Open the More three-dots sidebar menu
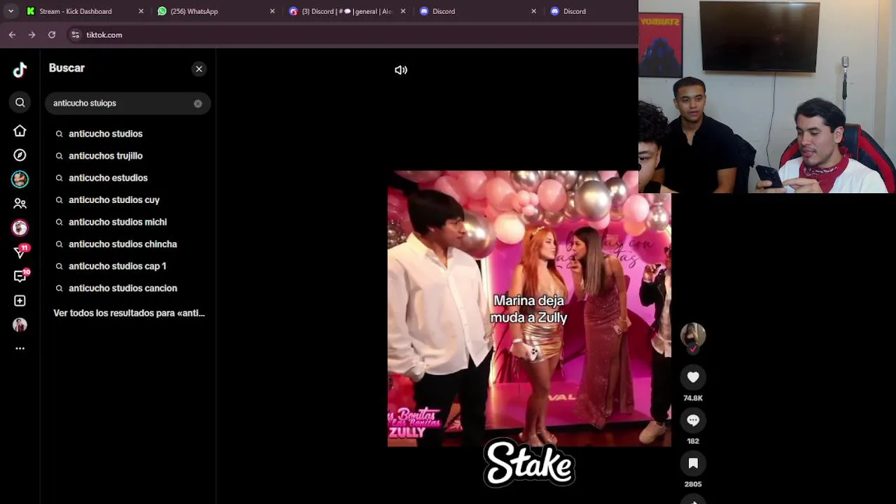The width and height of the screenshot is (896, 504). point(20,348)
